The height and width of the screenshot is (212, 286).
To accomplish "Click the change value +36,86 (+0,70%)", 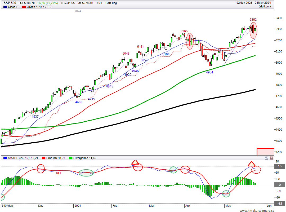I will coord(47,3).
